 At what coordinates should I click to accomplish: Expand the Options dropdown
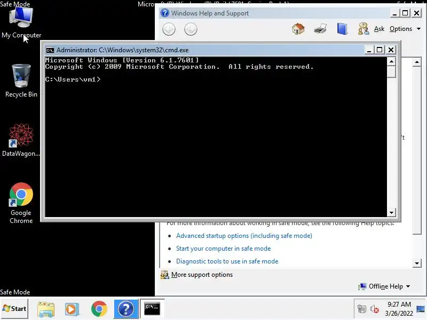(405, 29)
